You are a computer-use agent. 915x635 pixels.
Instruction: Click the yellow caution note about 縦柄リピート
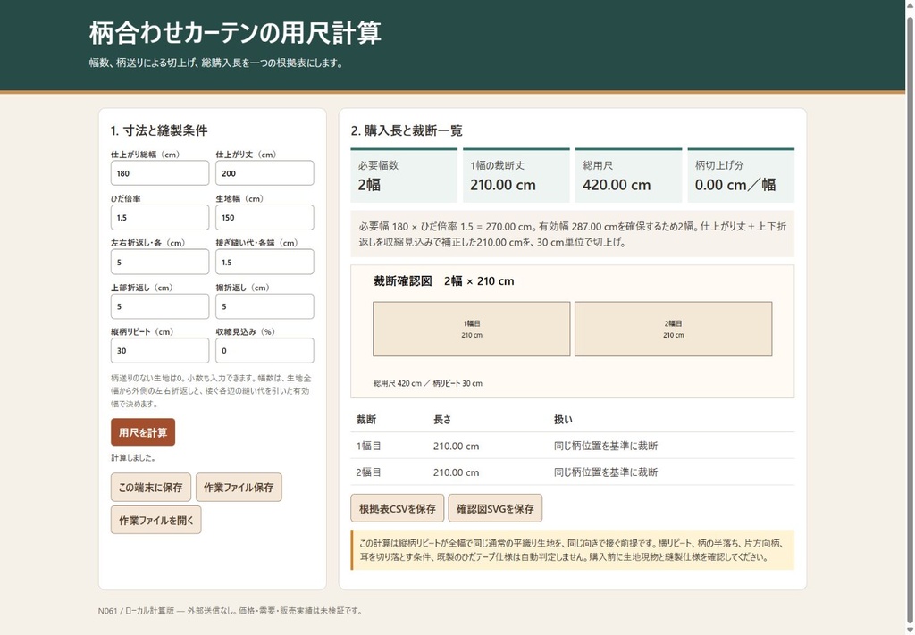pos(573,550)
